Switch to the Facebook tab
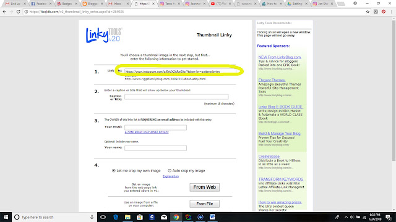 coord(41,4)
